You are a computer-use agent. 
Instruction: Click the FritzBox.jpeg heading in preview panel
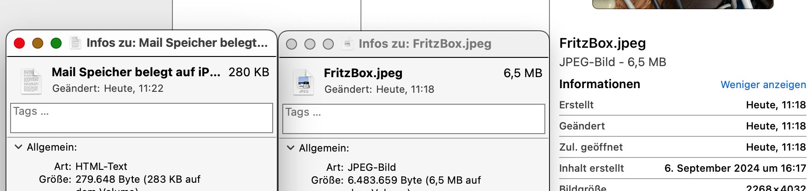tap(602, 43)
